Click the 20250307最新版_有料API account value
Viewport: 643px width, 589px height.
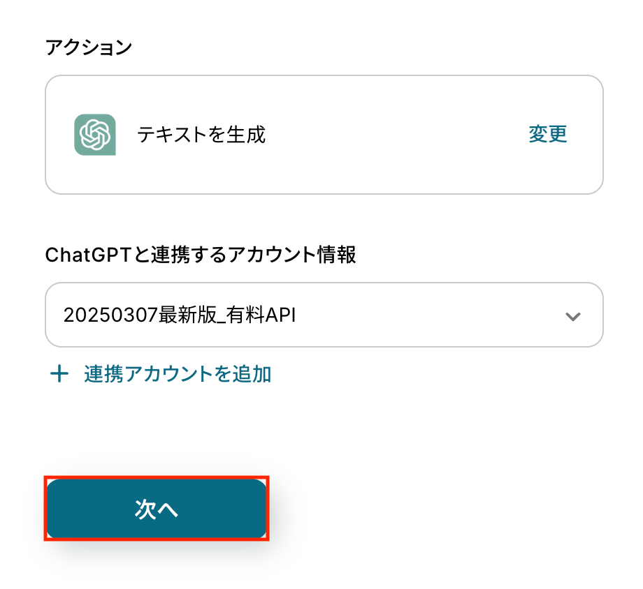(x=180, y=315)
